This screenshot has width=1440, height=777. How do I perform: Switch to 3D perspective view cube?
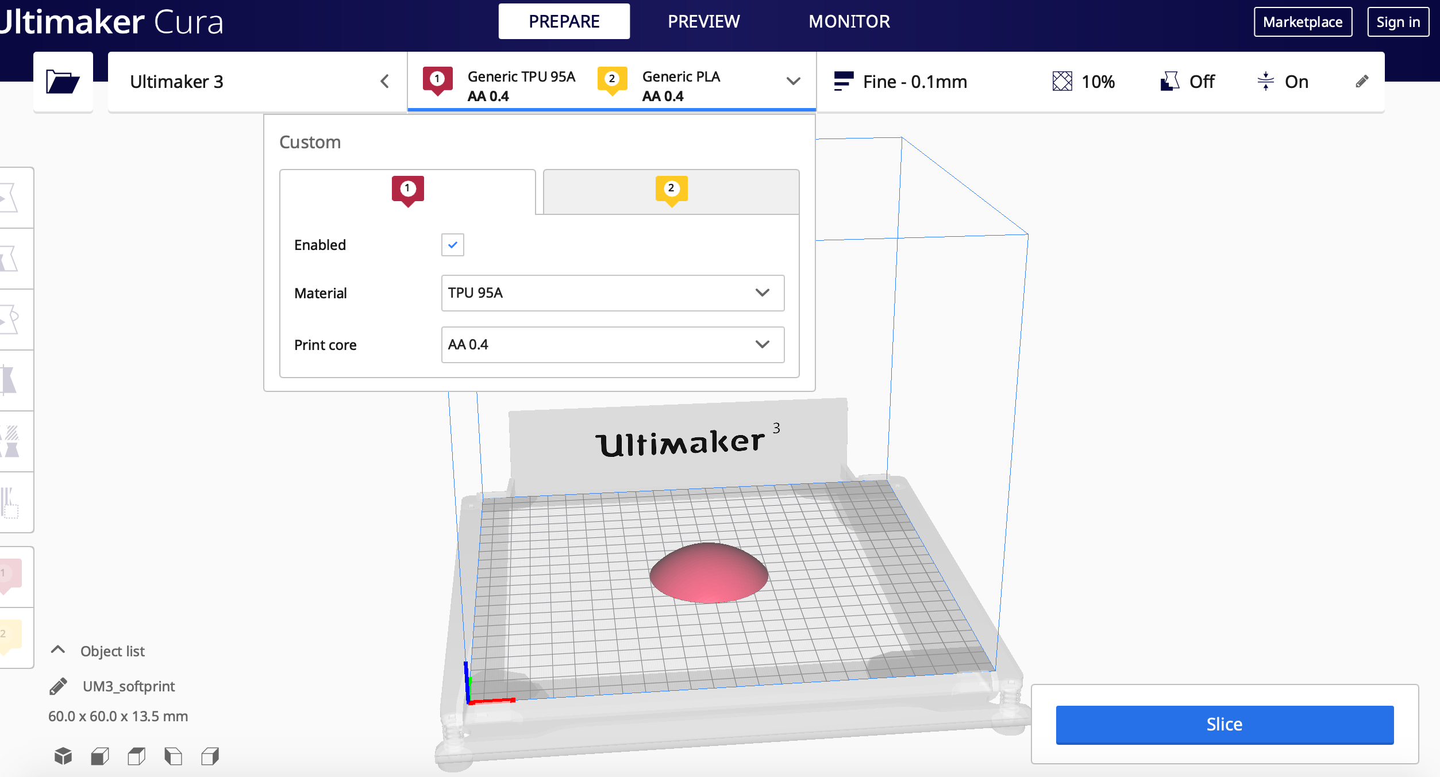[x=63, y=756]
